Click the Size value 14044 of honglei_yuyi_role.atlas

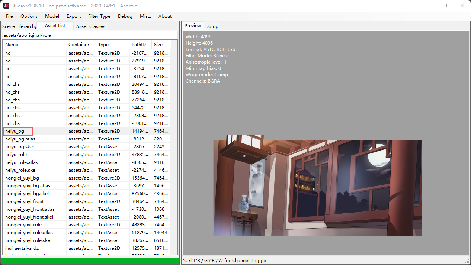tap(161, 233)
